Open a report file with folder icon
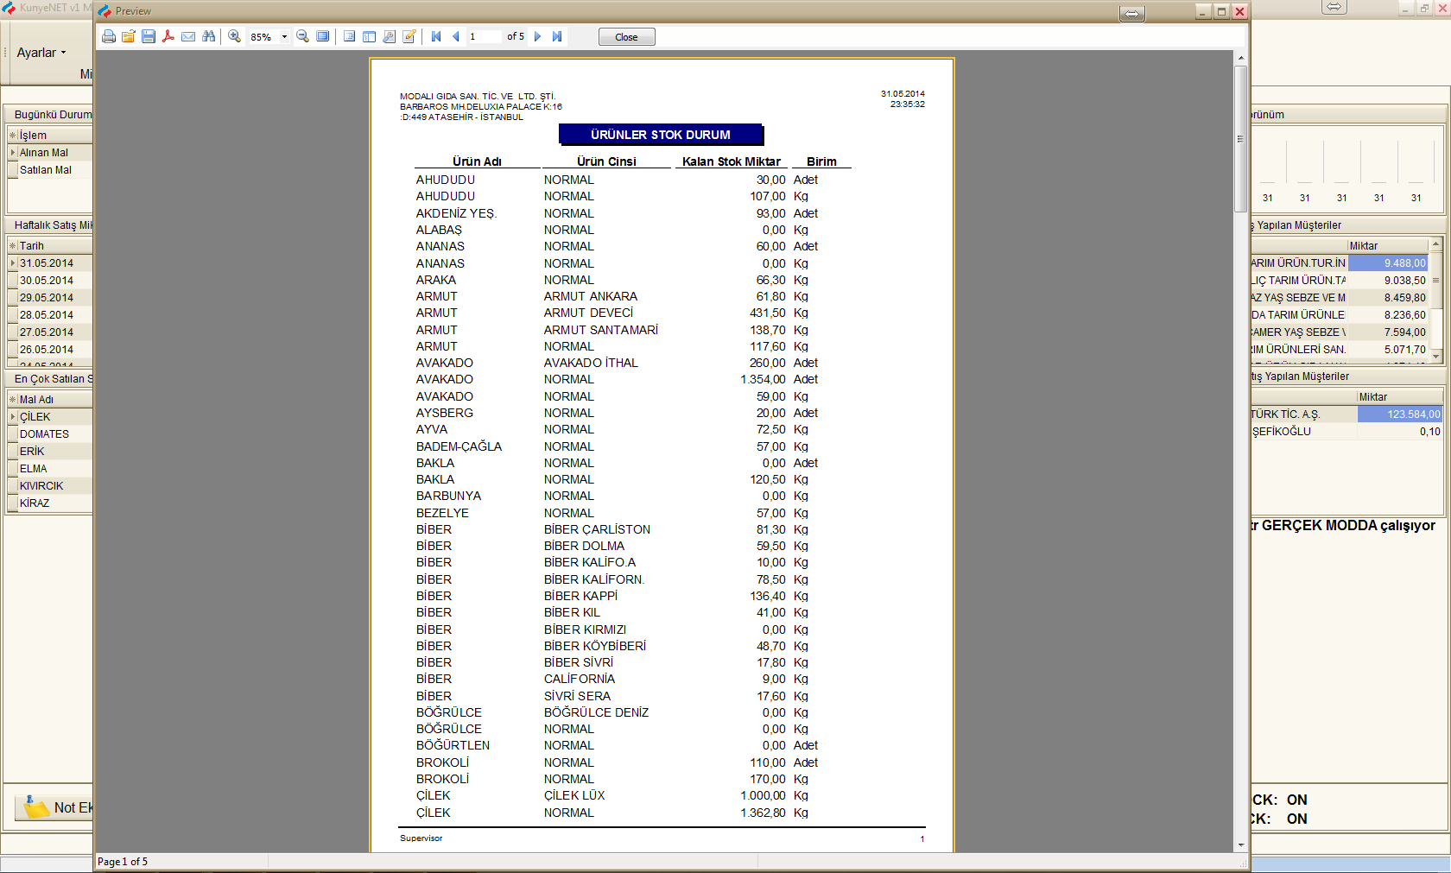Viewport: 1451px width, 873px height. (129, 36)
